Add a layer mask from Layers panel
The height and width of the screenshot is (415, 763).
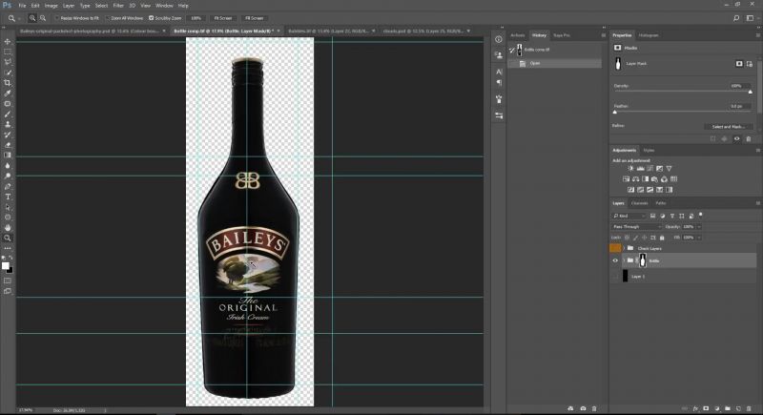click(x=706, y=408)
